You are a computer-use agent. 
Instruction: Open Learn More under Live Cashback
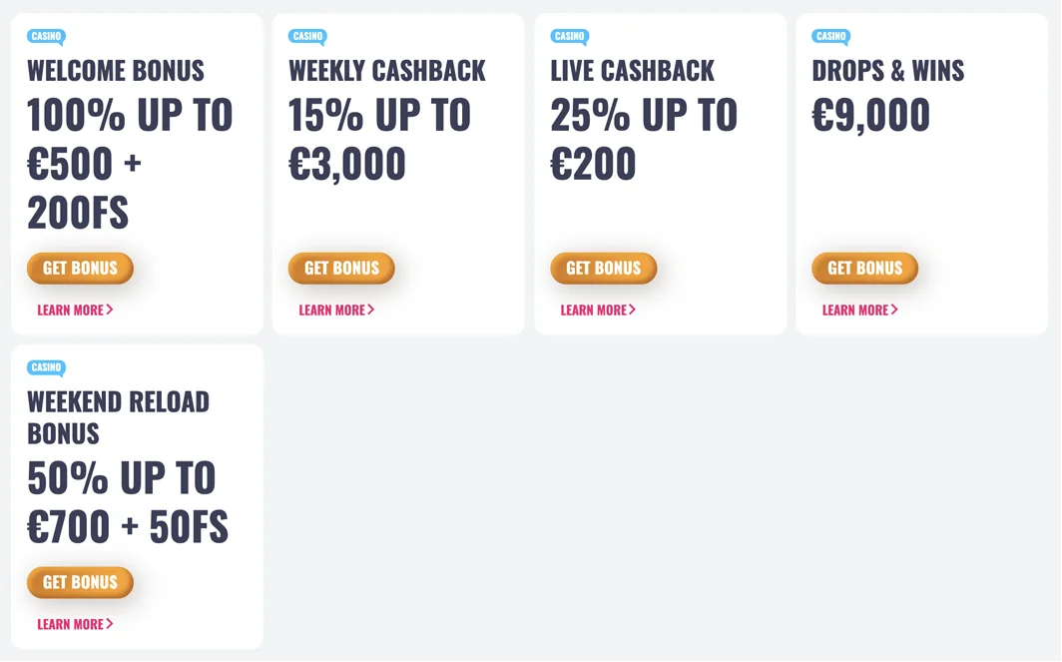pos(598,310)
